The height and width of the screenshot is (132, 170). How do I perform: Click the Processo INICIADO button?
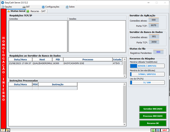point(153,116)
